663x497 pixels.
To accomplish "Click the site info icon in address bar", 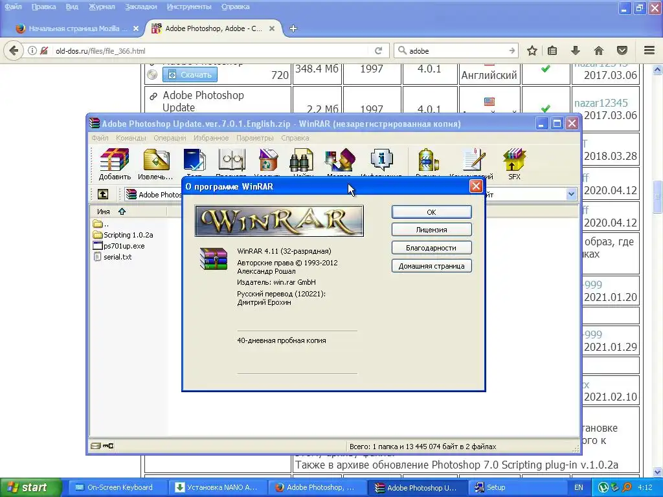I will pos(32,50).
